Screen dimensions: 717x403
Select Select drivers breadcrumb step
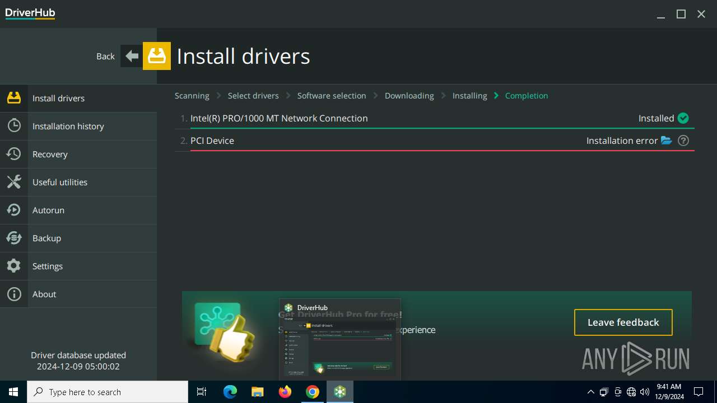[253, 96]
